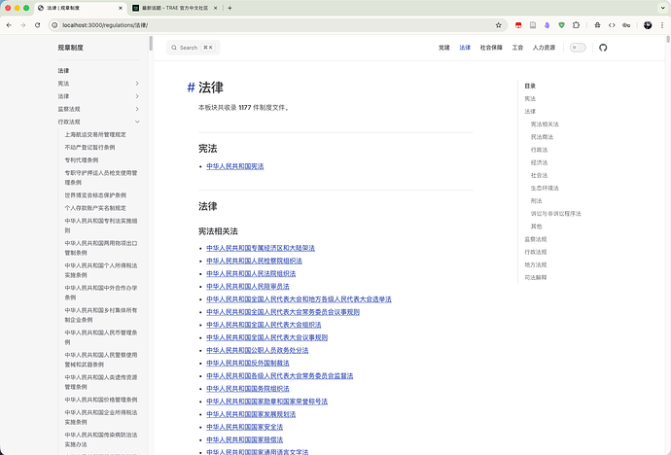Click the green shield extension icon
Screen dimensions: 671x455
coord(561,24)
